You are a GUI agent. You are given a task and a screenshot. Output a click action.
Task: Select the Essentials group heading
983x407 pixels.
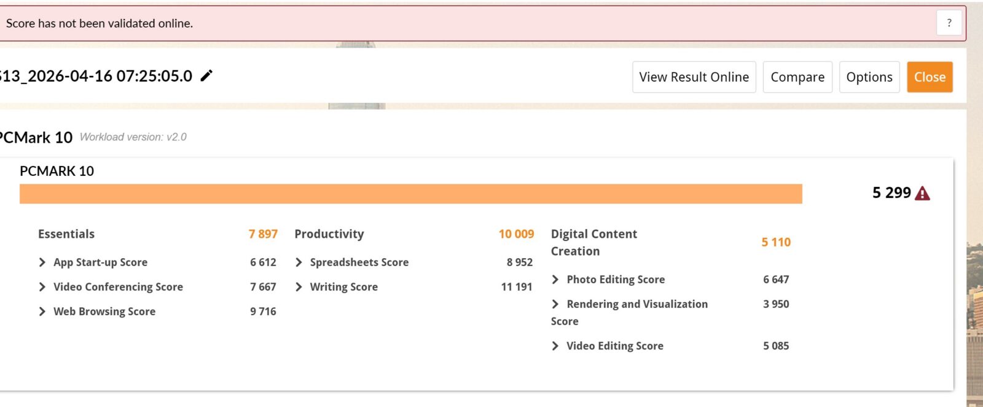click(66, 234)
